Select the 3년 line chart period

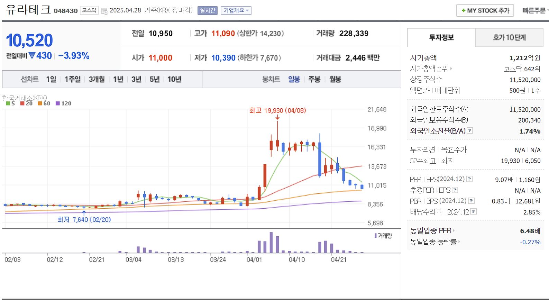136,79
